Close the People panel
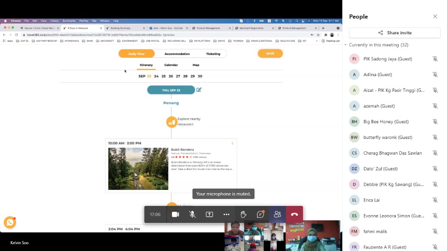 pyautogui.click(x=435, y=17)
